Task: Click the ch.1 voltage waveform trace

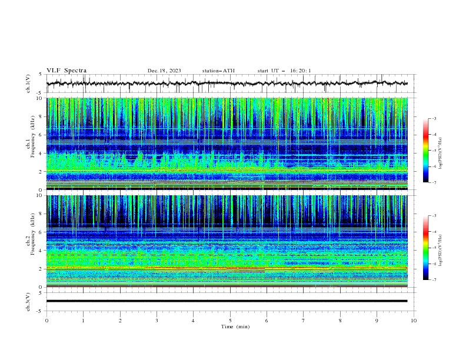Action: tap(227, 84)
